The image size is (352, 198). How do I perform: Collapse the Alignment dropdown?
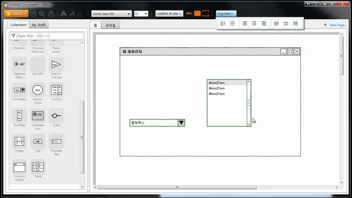coord(226,13)
